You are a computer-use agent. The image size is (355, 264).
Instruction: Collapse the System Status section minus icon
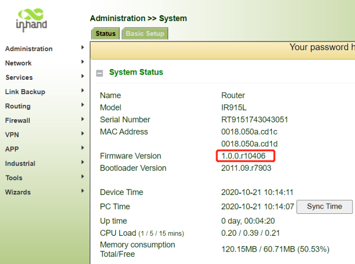tap(100, 73)
